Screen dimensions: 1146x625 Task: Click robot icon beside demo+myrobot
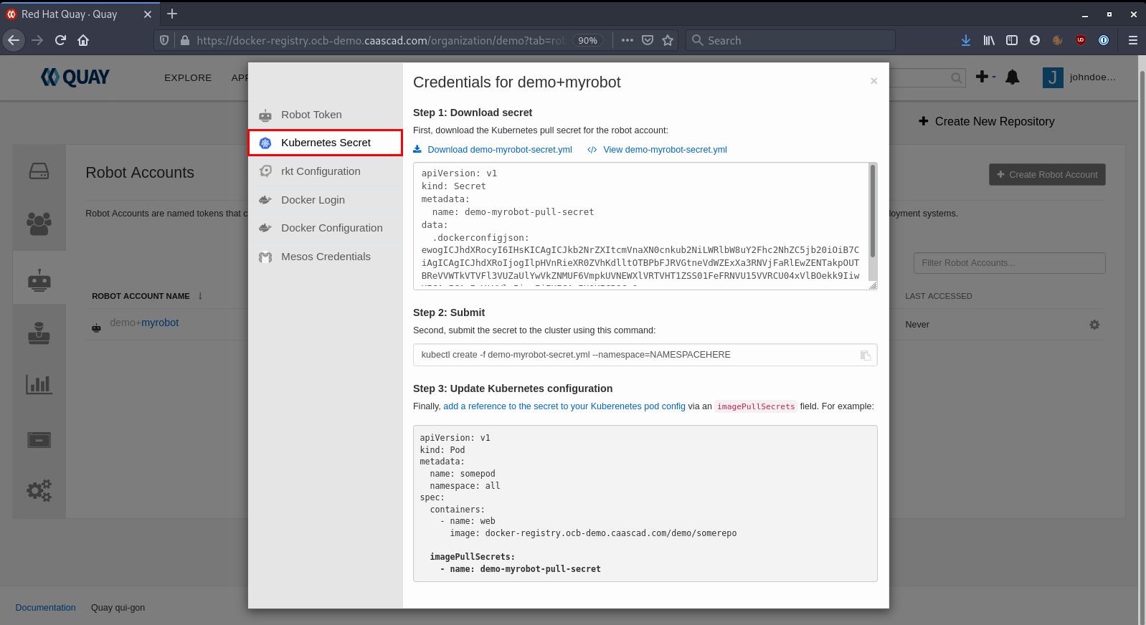point(96,328)
